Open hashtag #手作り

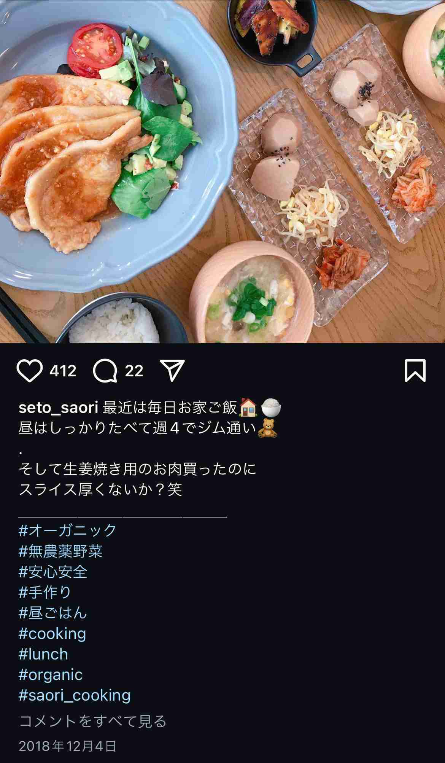point(45,592)
